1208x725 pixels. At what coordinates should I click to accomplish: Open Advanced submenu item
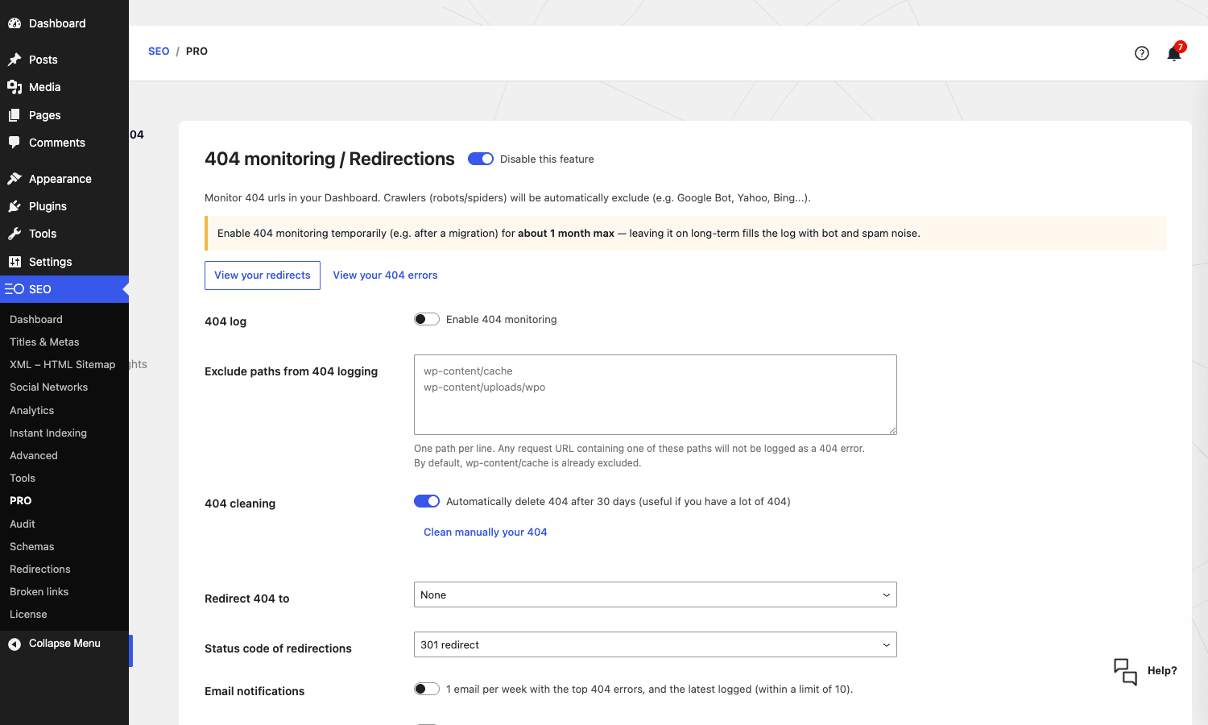tap(34, 456)
